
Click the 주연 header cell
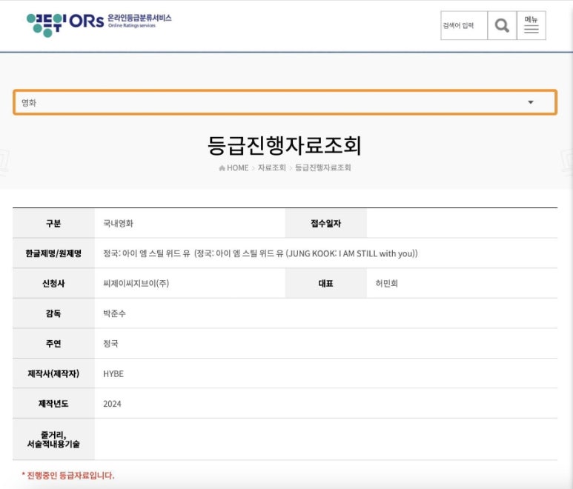[53, 343]
